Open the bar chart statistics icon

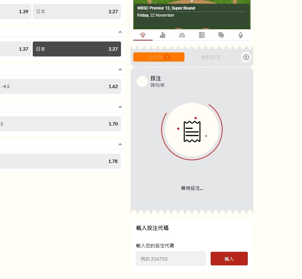click(163, 35)
